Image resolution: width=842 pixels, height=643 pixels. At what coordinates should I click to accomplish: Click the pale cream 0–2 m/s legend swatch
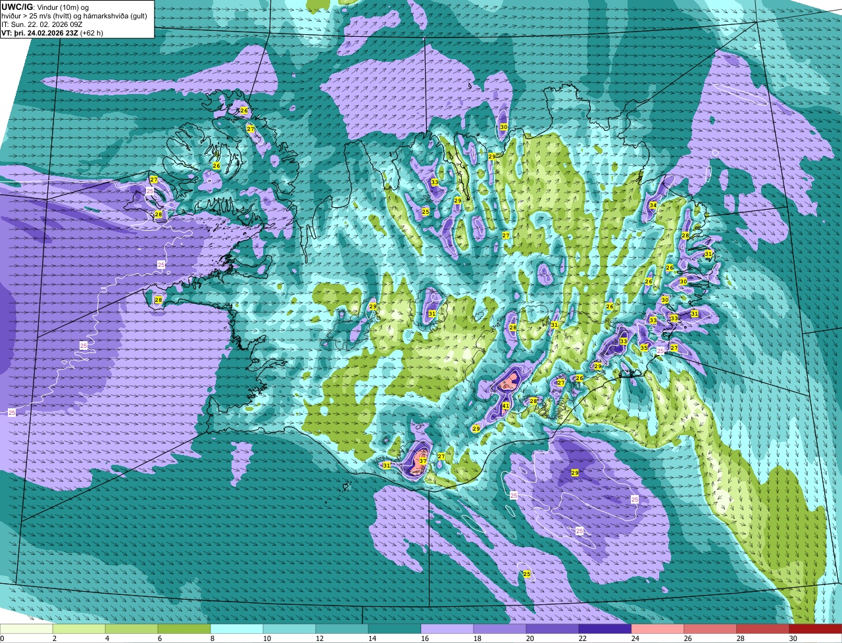[26, 629]
